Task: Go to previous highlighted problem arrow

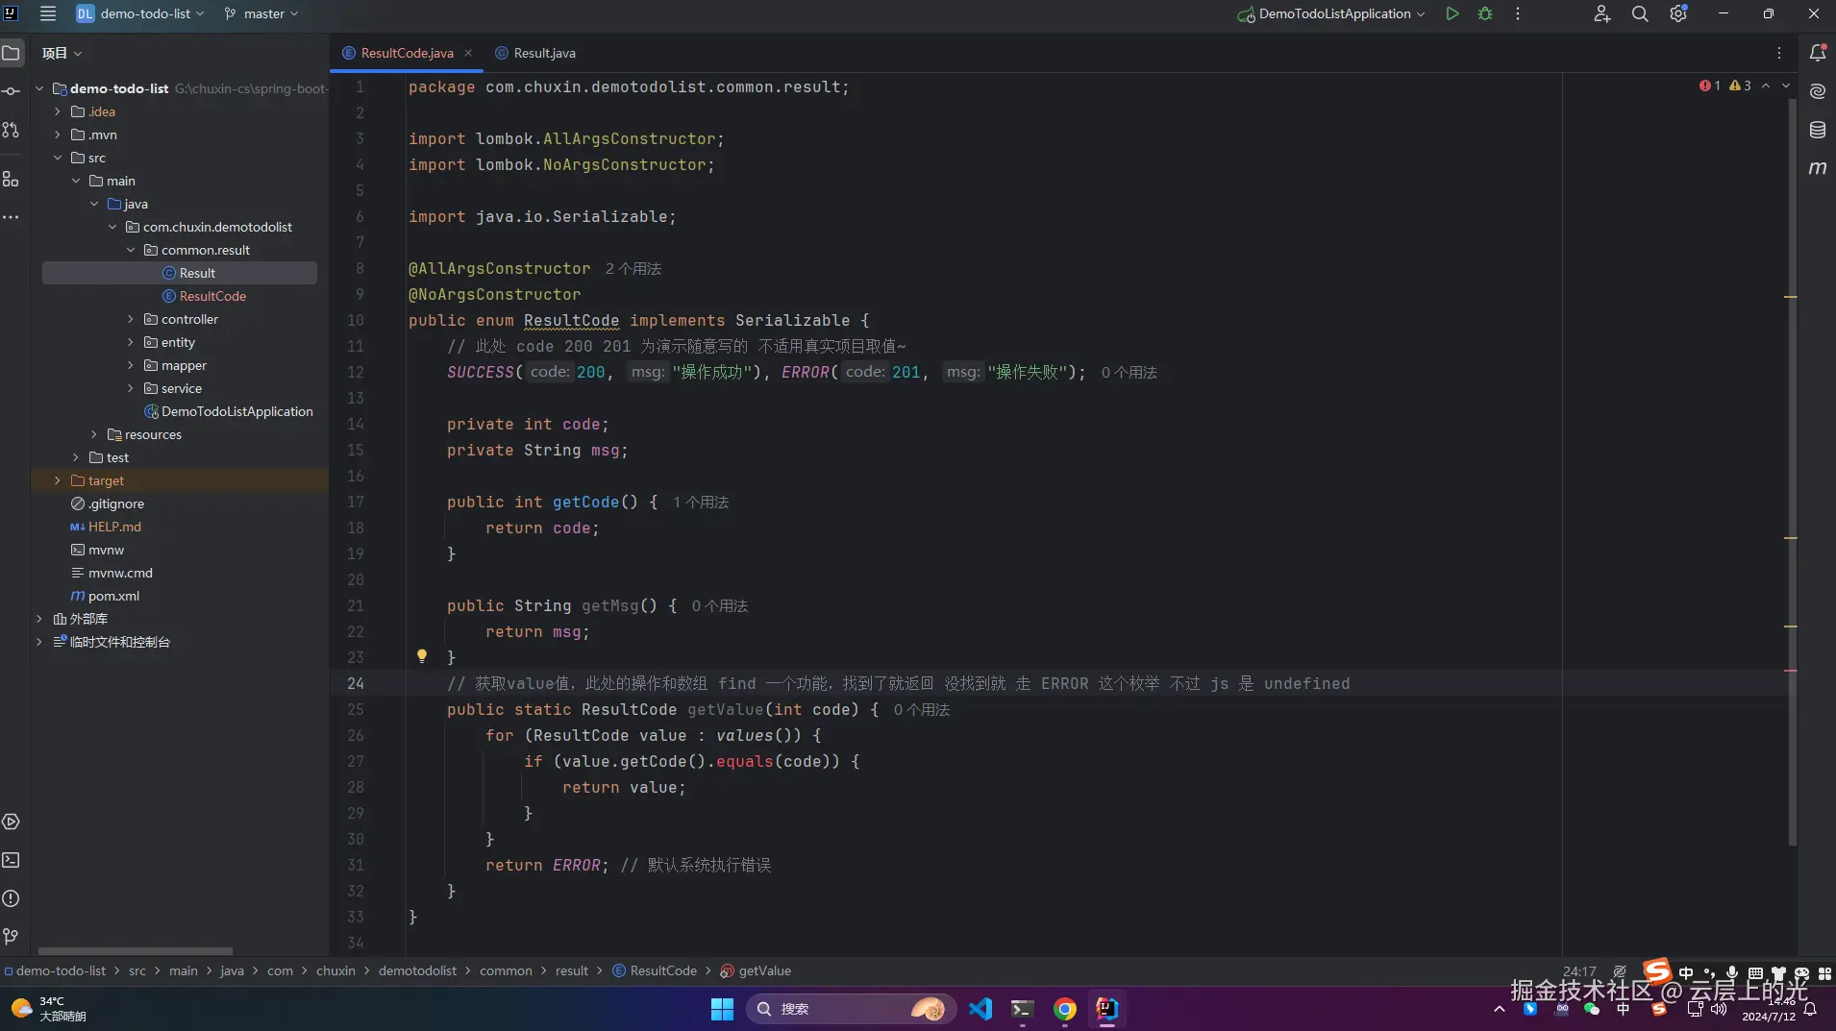Action: tap(1766, 86)
